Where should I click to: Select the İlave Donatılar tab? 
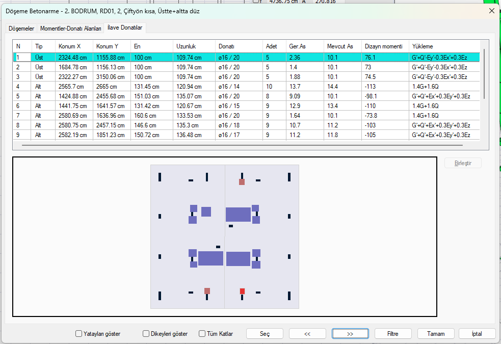point(125,28)
